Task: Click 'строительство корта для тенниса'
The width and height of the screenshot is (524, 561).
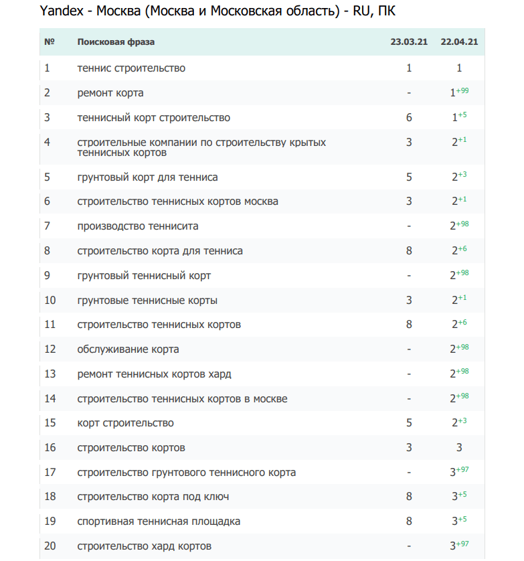Action: (160, 251)
